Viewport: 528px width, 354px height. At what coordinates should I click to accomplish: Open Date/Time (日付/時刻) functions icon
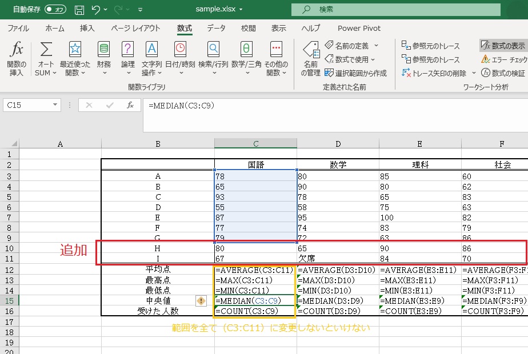(x=179, y=50)
